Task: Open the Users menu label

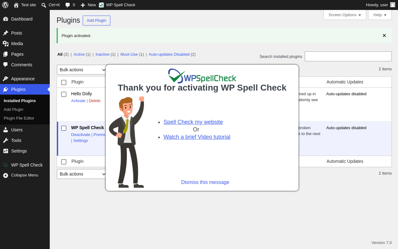Action: pos(17,130)
